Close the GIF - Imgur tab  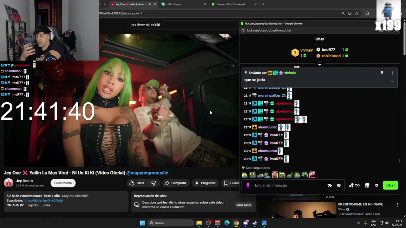click(205, 4)
